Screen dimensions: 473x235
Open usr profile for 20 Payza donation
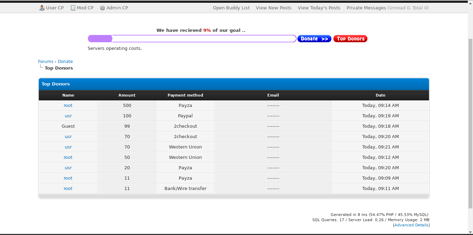(68, 168)
